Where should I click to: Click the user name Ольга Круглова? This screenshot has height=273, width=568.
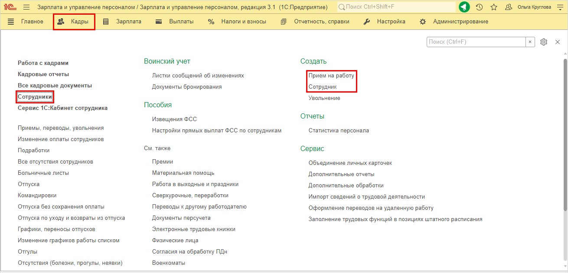[534, 7]
